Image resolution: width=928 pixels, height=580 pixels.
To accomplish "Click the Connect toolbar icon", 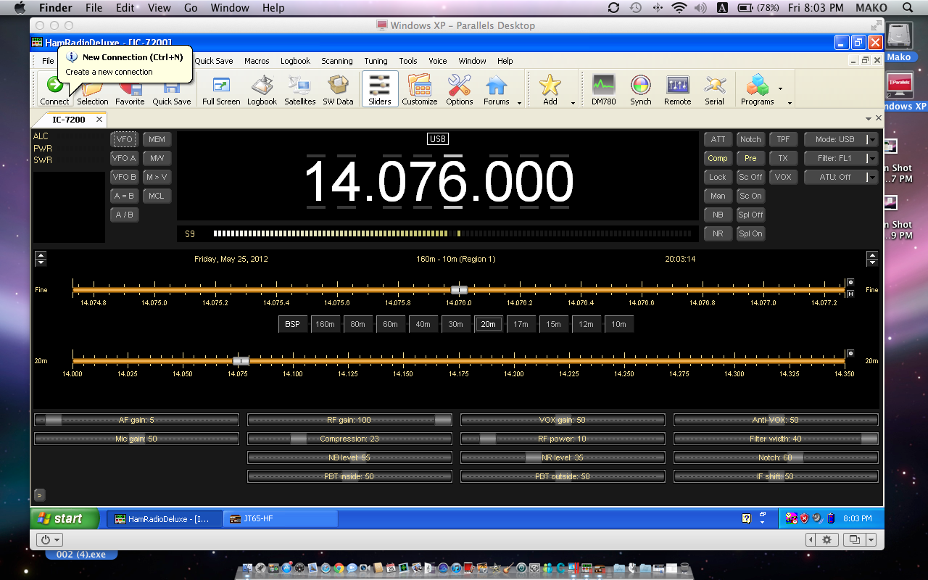I will 54,90.
